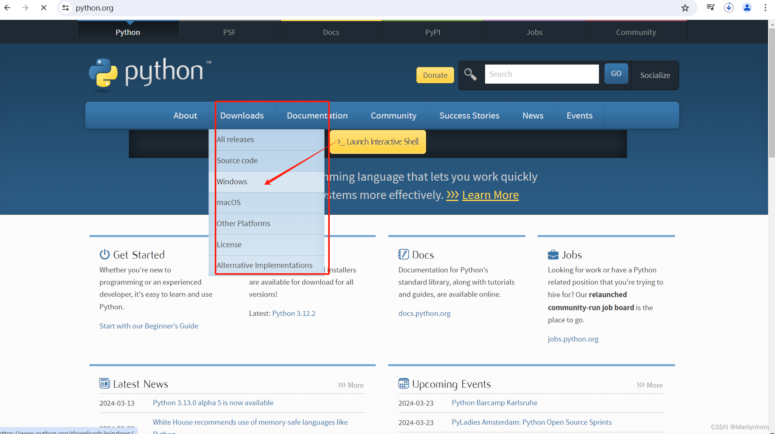Choose All releases from Downloads menu
This screenshot has height=434, width=775.
tap(267, 140)
